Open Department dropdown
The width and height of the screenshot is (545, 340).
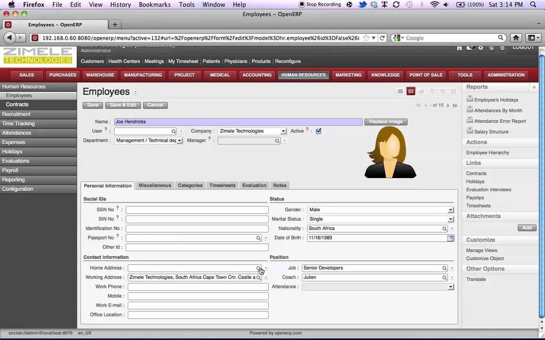180,141
